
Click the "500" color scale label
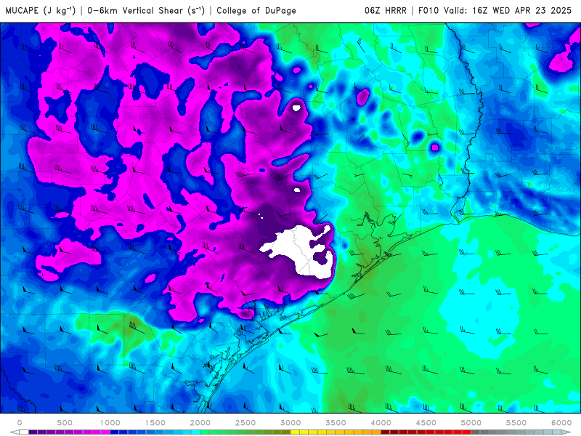click(x=65, y=423)
